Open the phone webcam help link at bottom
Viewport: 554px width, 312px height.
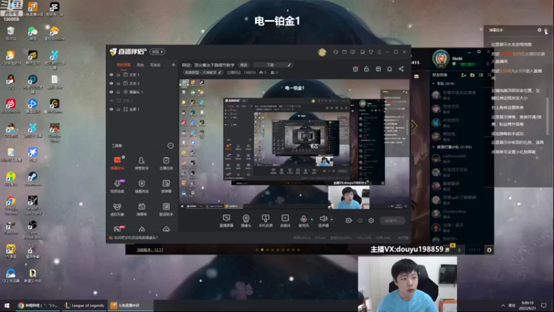[x=134, y=238]
